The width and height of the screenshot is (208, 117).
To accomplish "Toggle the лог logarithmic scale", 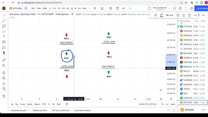I will click(x=167, y=104).
